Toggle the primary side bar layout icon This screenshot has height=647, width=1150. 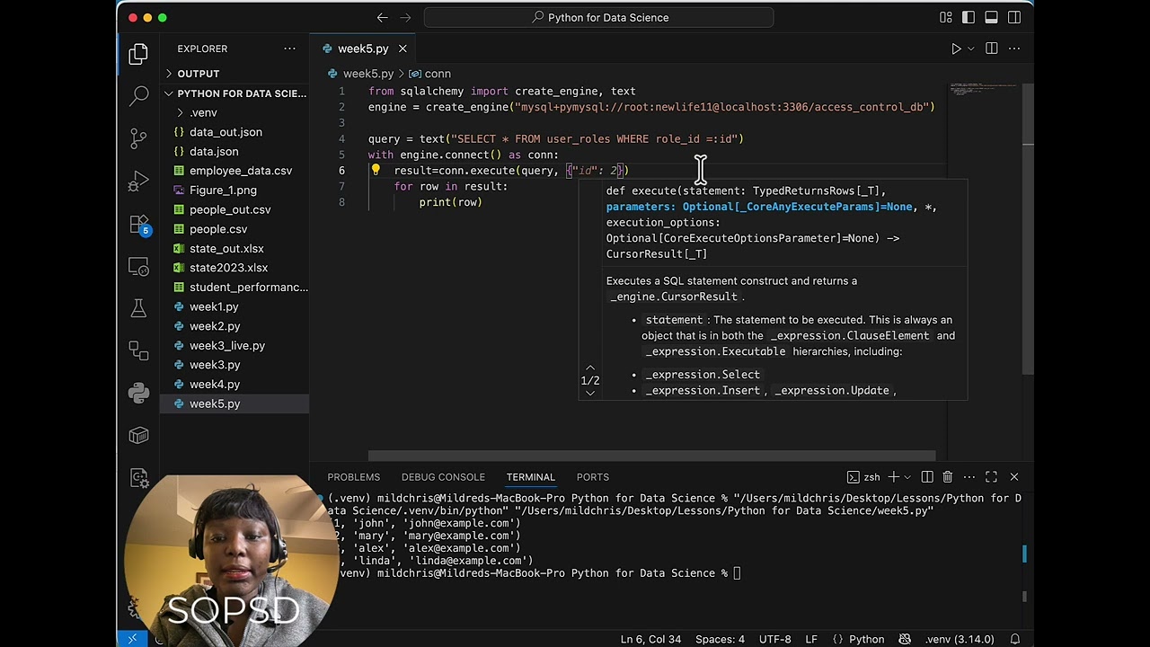click(969, 17)
